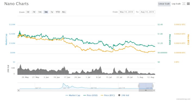
Task: Toggle the 24h Vol legend item
Action: (124, 95)
